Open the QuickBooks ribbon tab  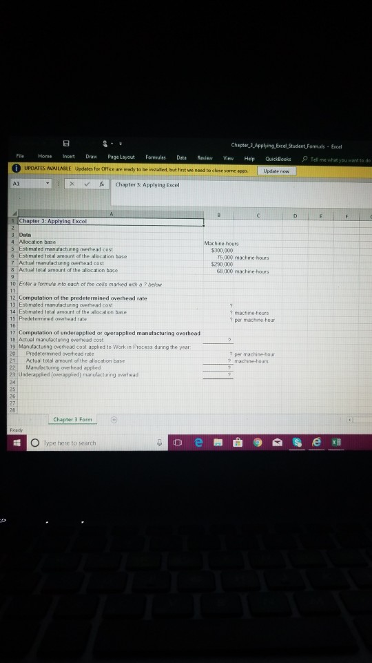(x=278, y=160)
